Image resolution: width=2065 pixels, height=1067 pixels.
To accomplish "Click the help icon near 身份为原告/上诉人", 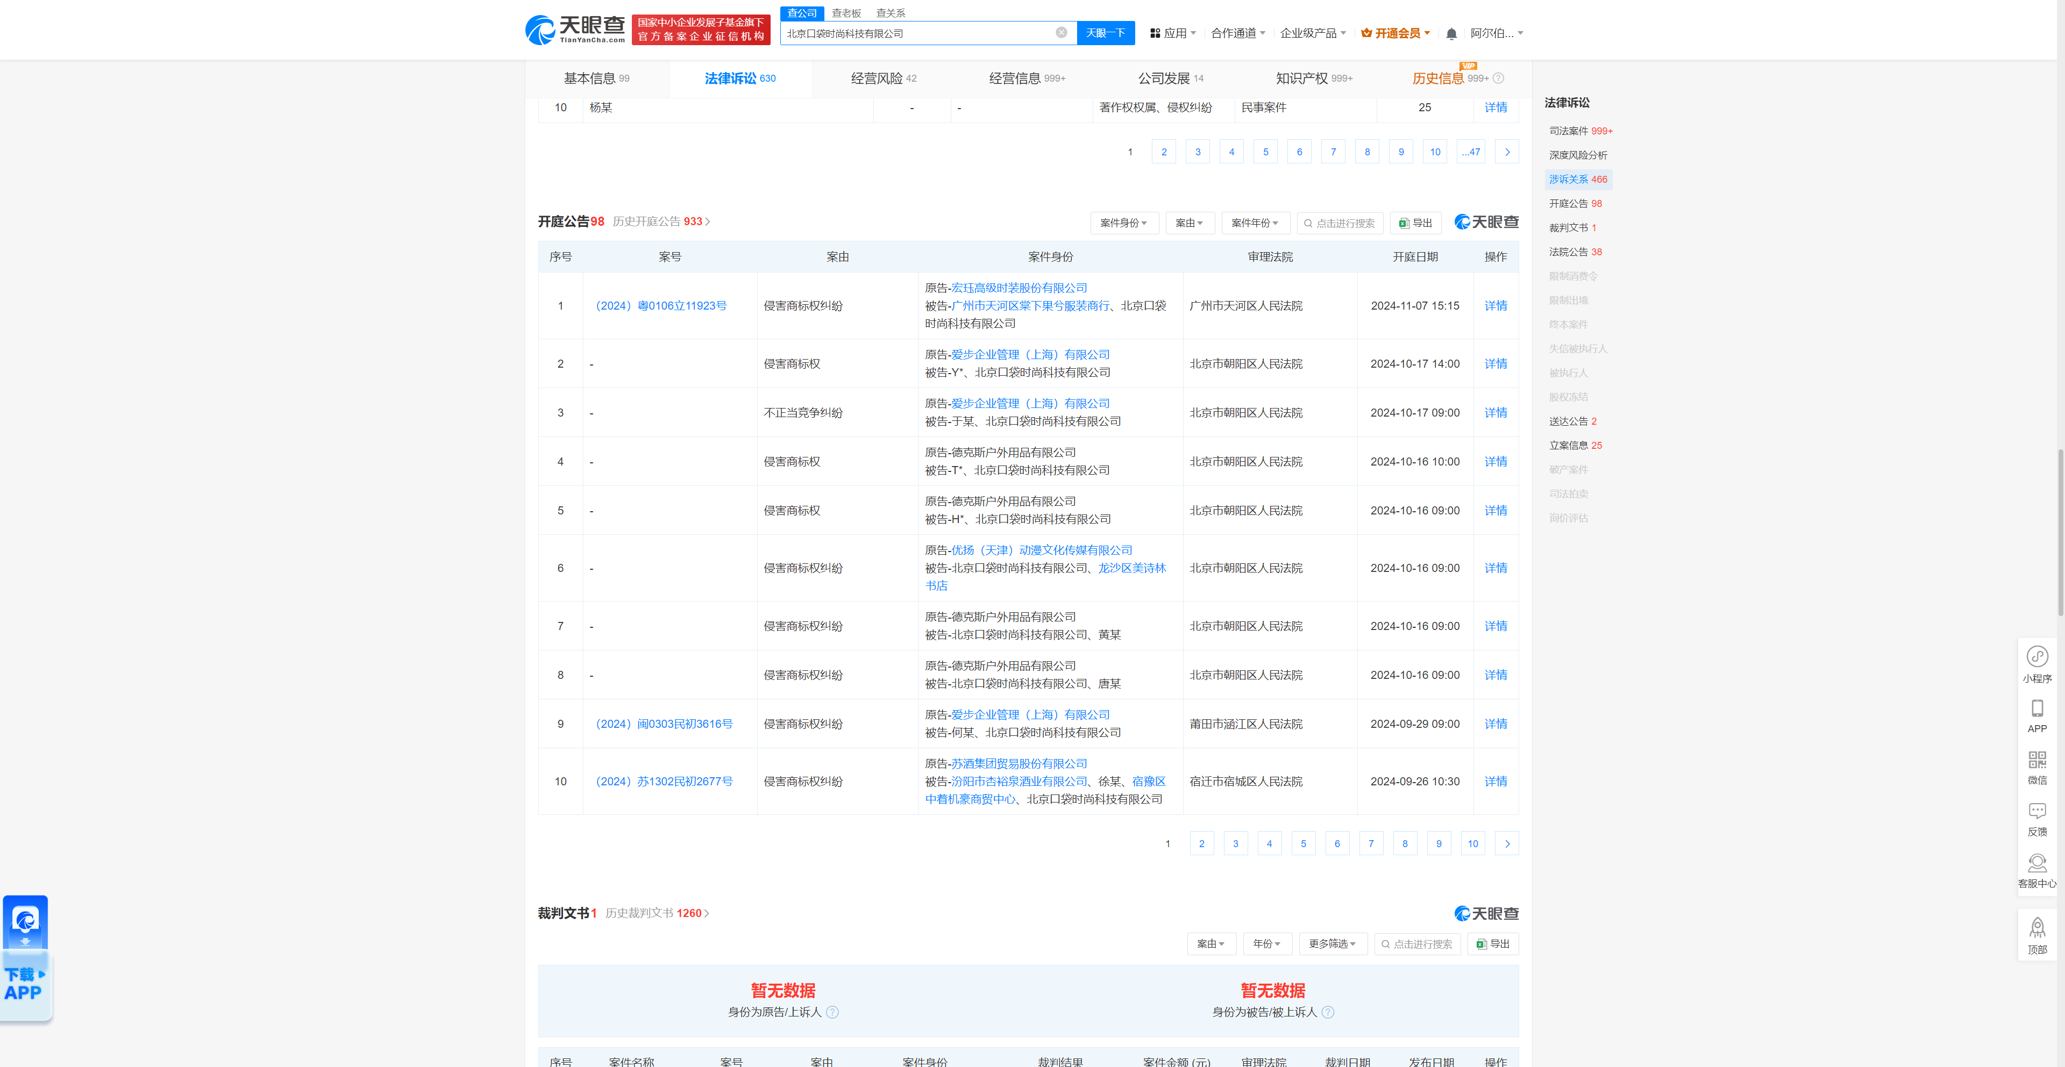I will (x=832, y=1012).
